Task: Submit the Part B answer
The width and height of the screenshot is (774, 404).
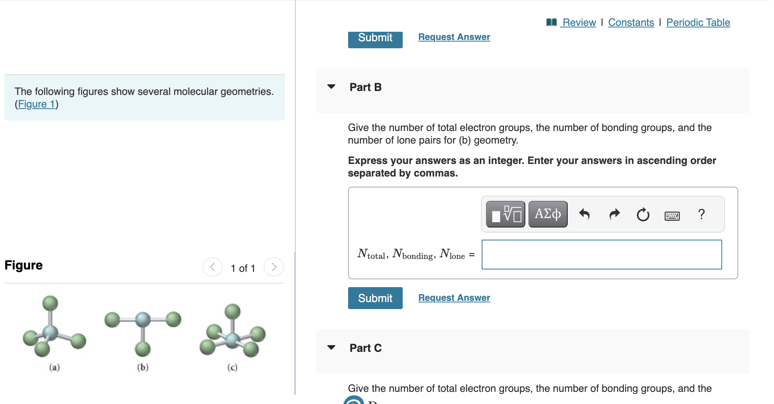Action: coord(375,298)
